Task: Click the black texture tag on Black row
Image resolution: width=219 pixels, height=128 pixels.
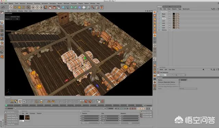Action: pyautogui.click(x=174, y=14)
